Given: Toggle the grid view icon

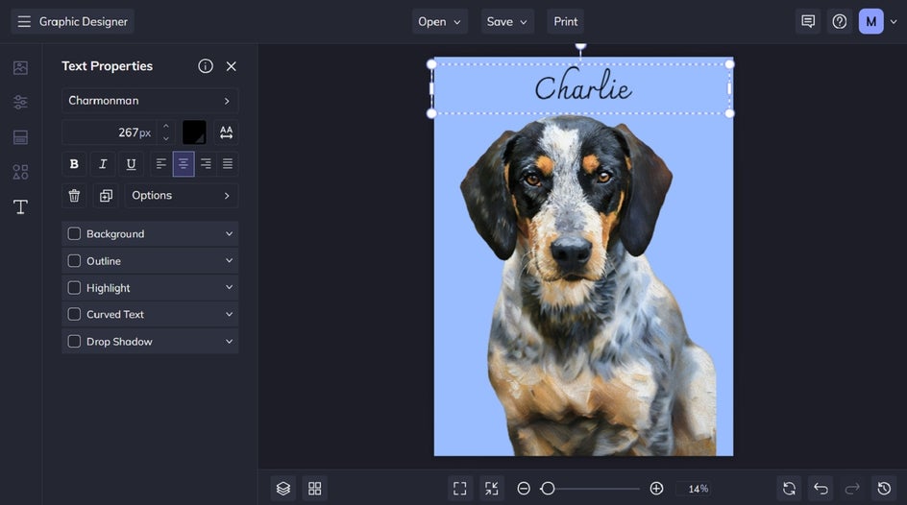Looking at the screenshot, I should coord(315,489).
